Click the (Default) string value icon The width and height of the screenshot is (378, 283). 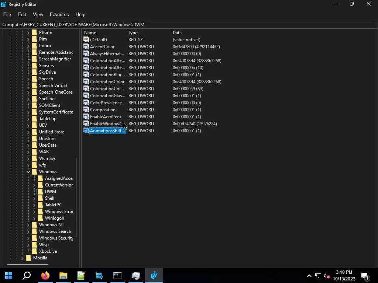pos(86,39)
